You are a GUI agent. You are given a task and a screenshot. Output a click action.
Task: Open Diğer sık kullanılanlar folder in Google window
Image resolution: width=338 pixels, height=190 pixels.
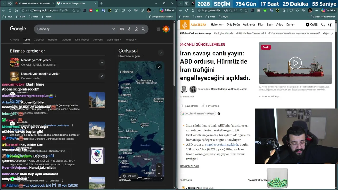161,17
